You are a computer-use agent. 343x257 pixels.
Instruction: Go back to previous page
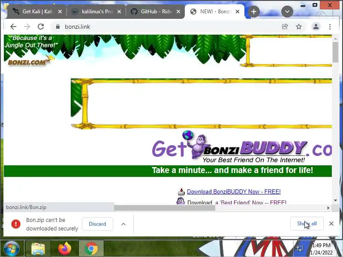[13, 27]
